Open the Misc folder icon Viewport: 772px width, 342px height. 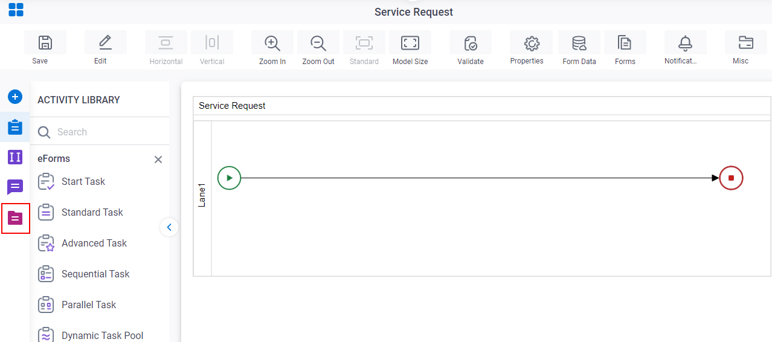coord(746,42)
